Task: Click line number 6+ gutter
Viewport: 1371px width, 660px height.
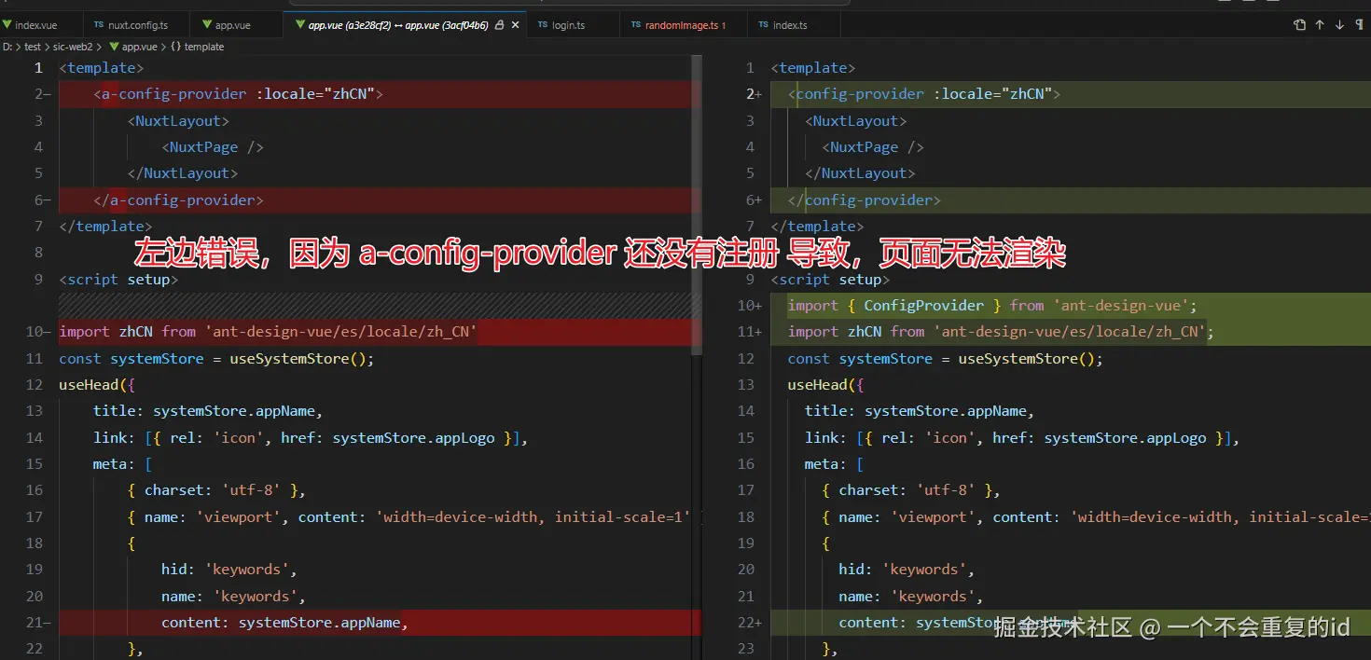Action: pyautogui.click(x=754, y=199)
